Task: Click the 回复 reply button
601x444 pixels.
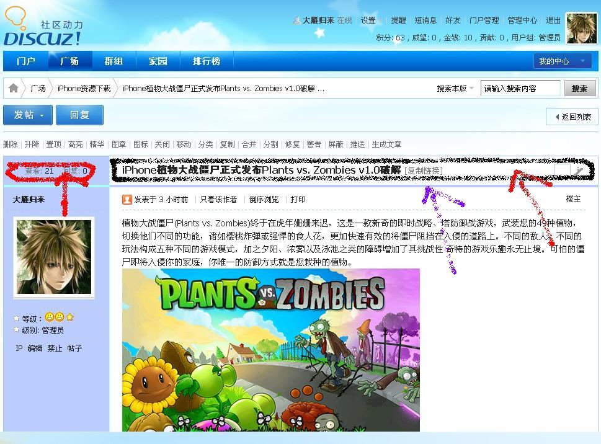Action: pyautogui.click(x=80, y=115)
